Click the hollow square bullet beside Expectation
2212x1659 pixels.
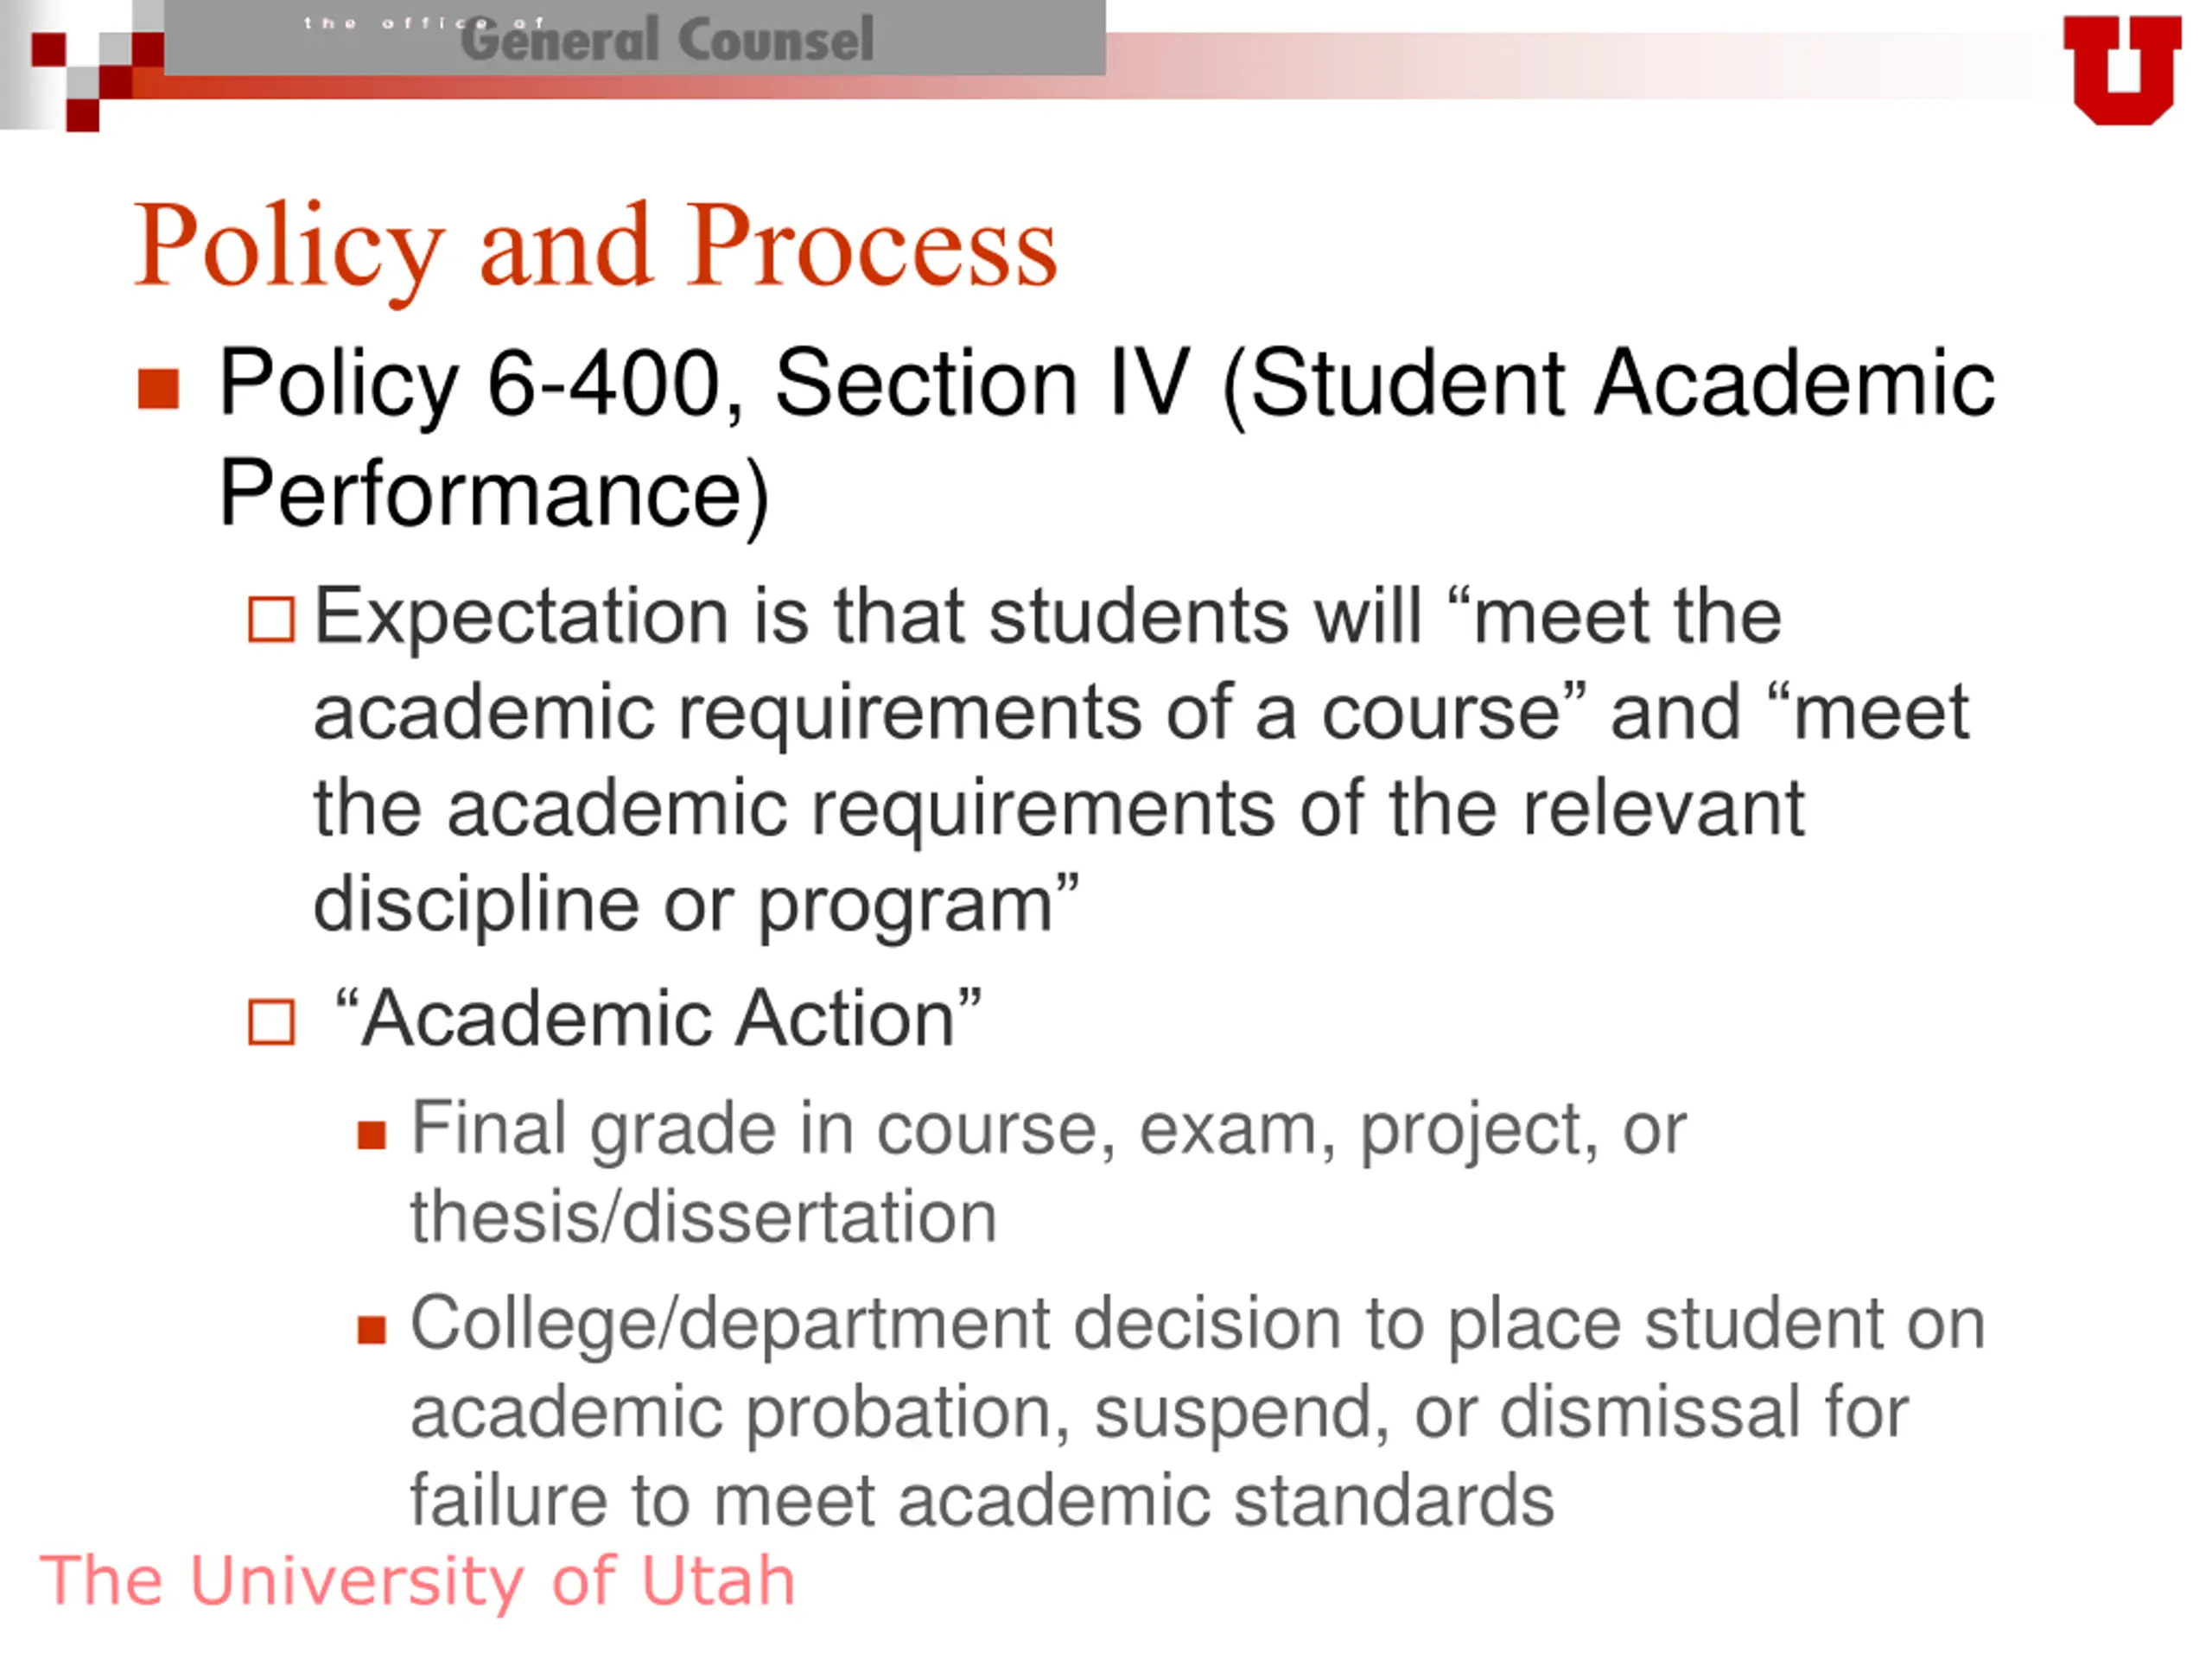[271, 619]
